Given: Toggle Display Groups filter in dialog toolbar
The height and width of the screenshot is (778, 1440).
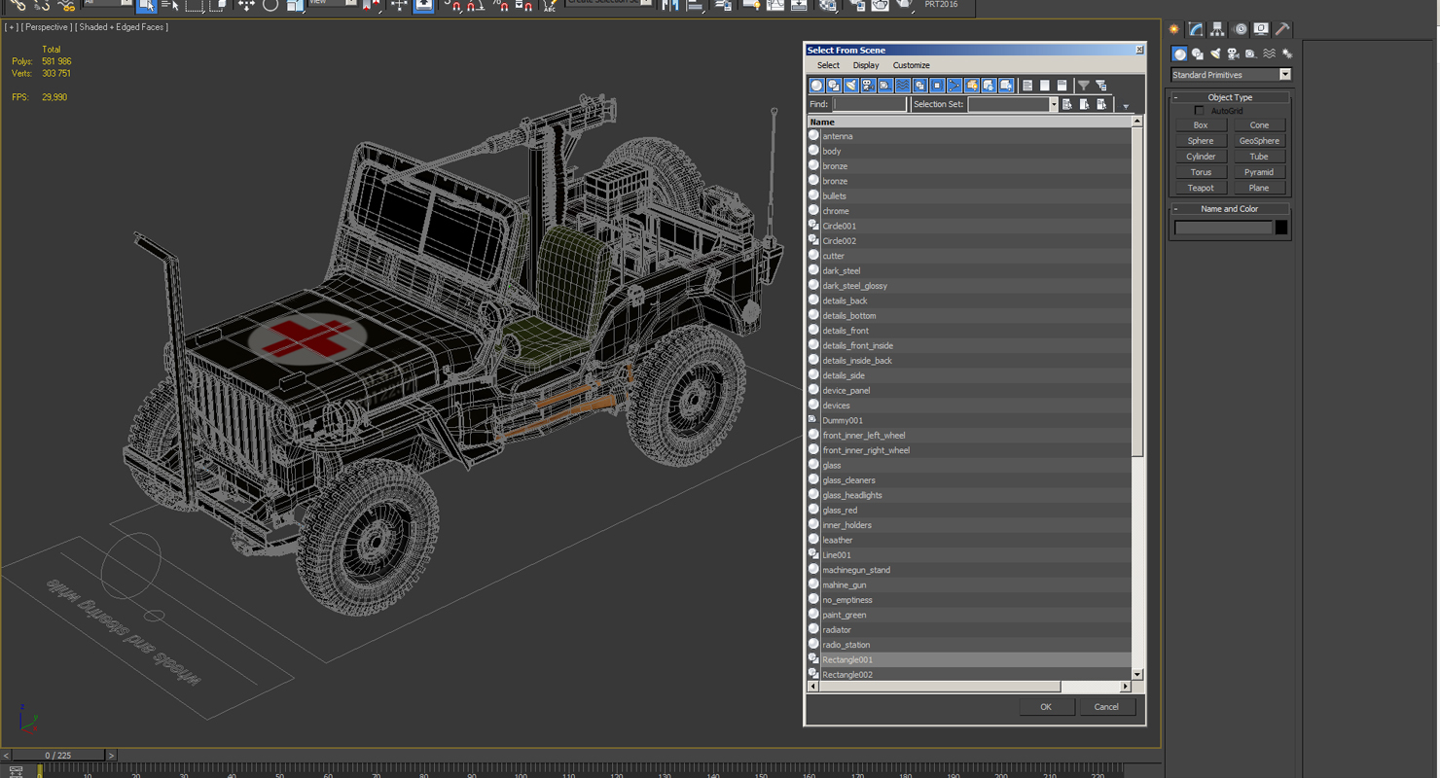Looking at the screenshot, I should click(x=920, y=86).
